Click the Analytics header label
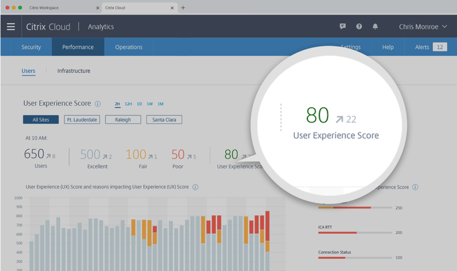 [x=101, y=27]
